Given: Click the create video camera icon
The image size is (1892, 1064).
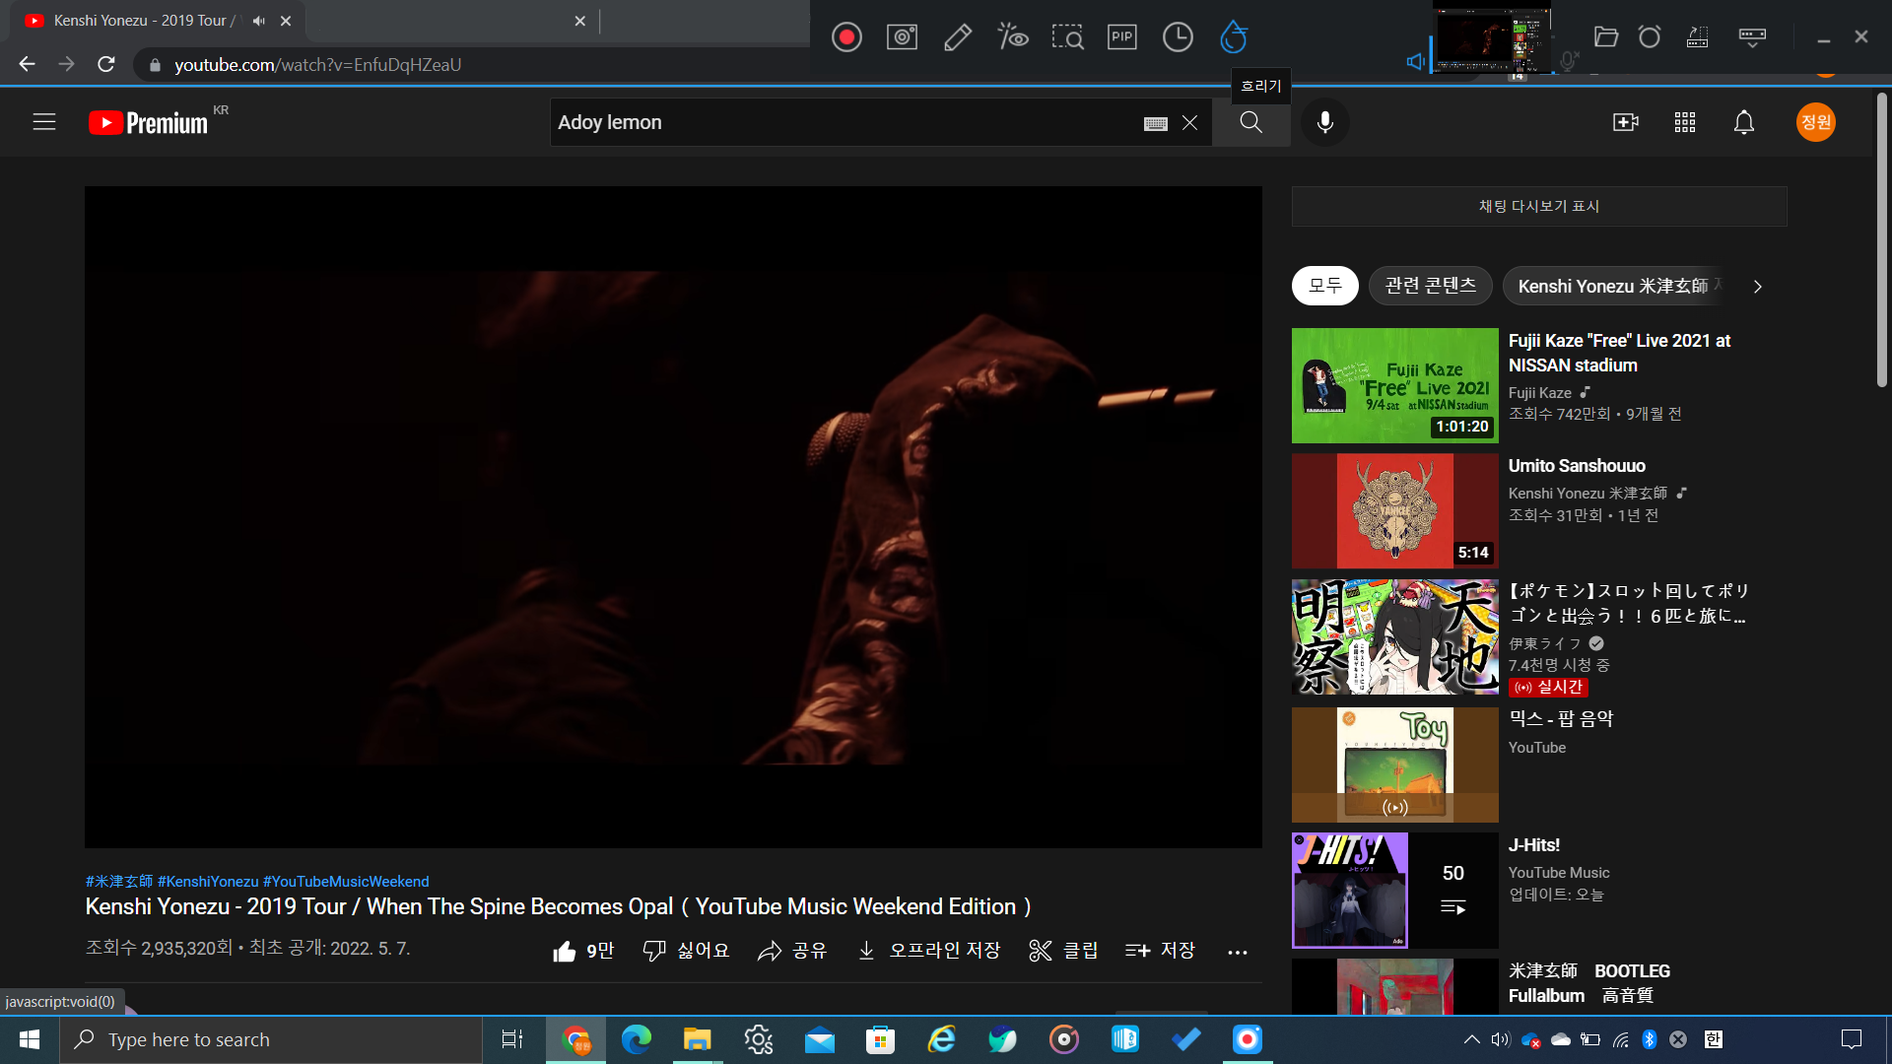Looking at the screenshot, I should [1625, 122].
